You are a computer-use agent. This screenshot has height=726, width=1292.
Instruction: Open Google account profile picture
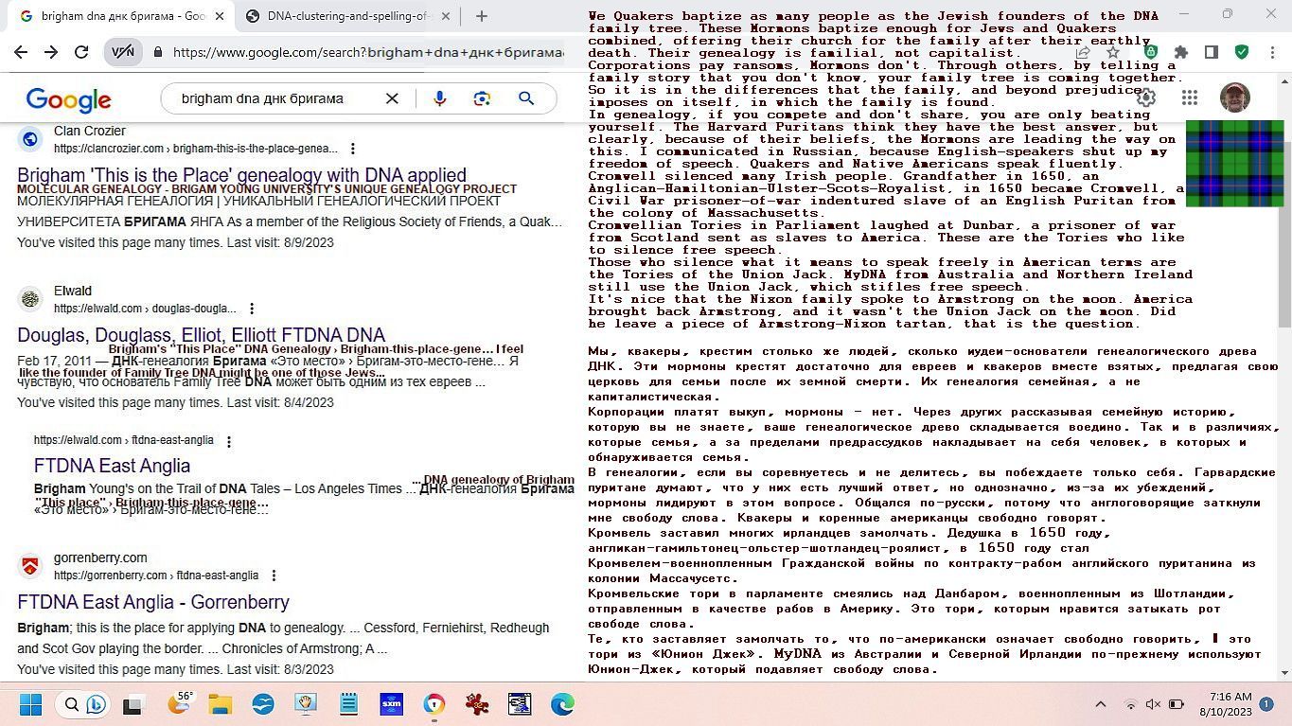(x=1235, y=97)
